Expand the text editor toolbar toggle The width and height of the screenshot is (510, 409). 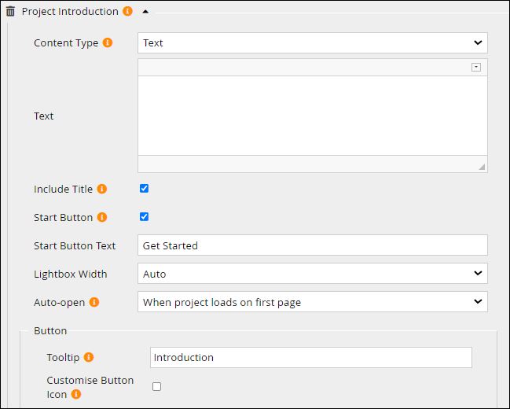point(476,68)
